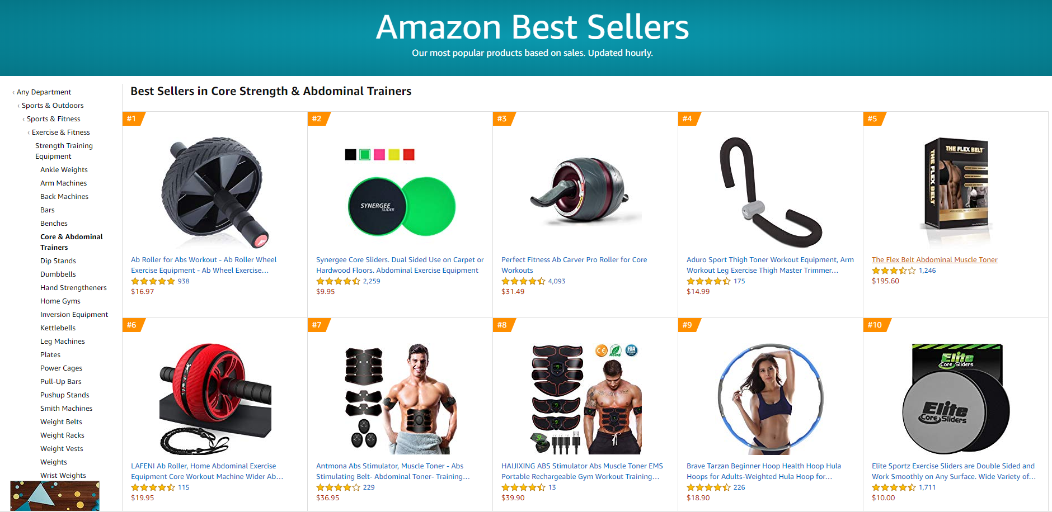Go up to Exercise & Fitness category
Viewport: 1052px width, 512px height.
60,132
